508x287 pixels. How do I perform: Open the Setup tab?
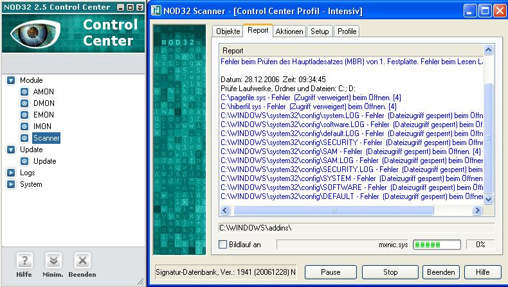[320, 31]
